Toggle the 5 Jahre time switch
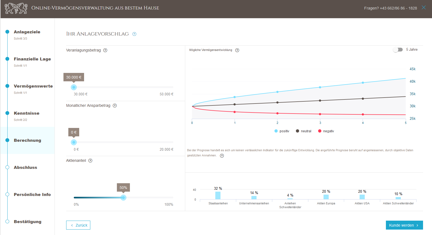The width and height of the screenshot is (432, 235). point(398,50)
